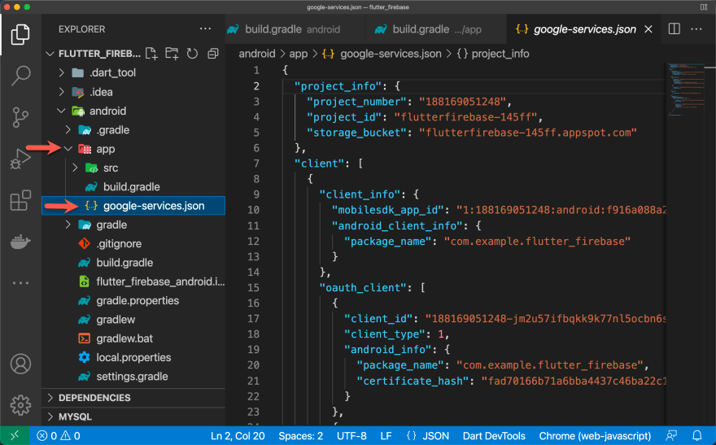Collapse the app folder

click(x=68, y=149)
